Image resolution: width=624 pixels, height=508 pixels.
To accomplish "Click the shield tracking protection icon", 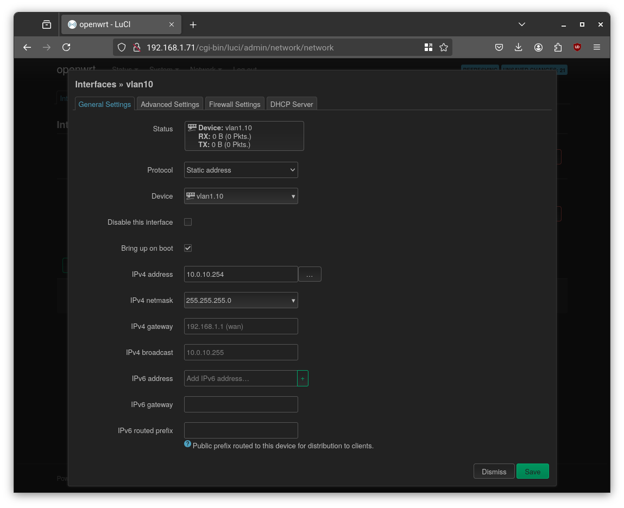I will point(122,47).
